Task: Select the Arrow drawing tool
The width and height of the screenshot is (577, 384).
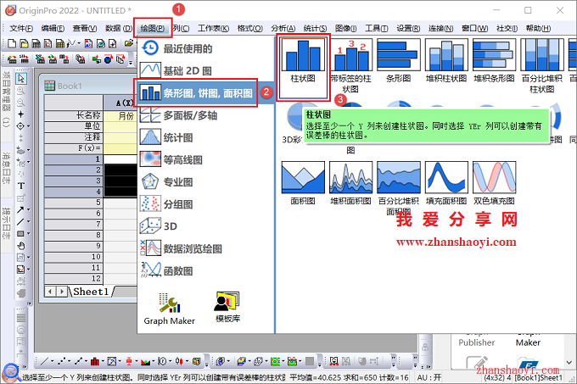Action: tap(20, 210)
